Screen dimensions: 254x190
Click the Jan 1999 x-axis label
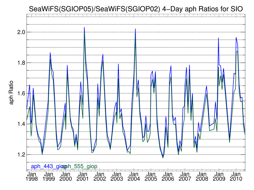[49, 176]
